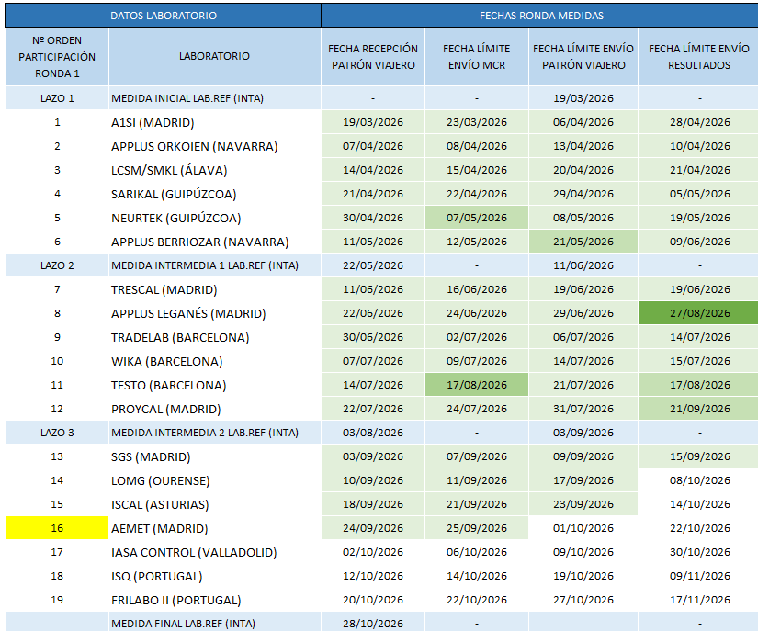Viewport: 758px width, 631px height.
Task: Select 05/05/2026 in SARIKAL row
Action: click(x=698, y=194)
